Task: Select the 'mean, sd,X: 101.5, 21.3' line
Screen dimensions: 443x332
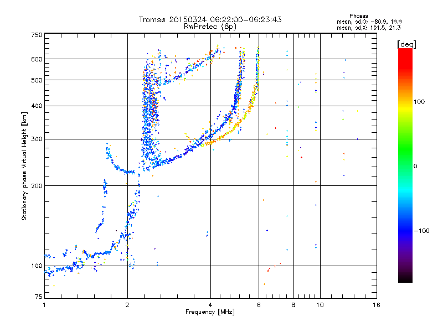Action: coord(368,28)
